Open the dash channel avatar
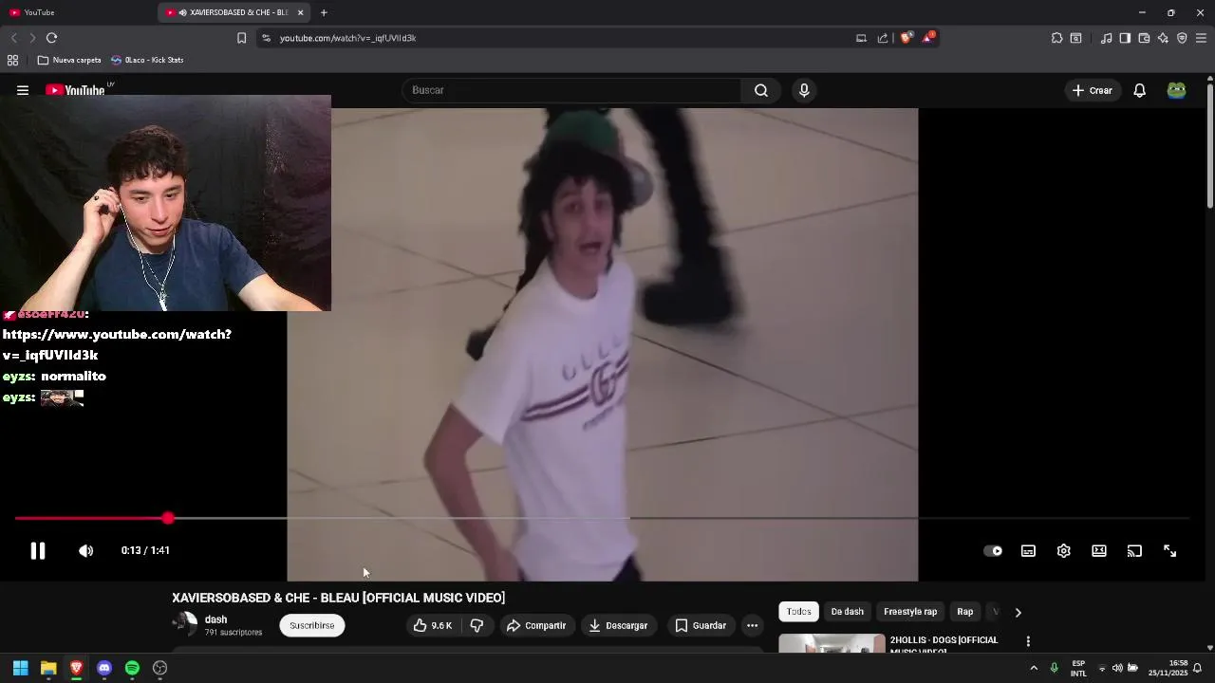This screenshot has width=1215, height=683. (x=184, y=624)
